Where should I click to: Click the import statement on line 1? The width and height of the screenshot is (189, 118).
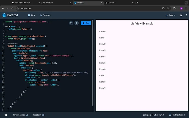(x=27, y=22)
